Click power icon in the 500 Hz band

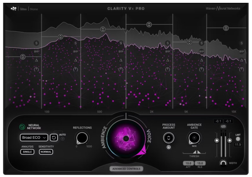click(121, 70)
